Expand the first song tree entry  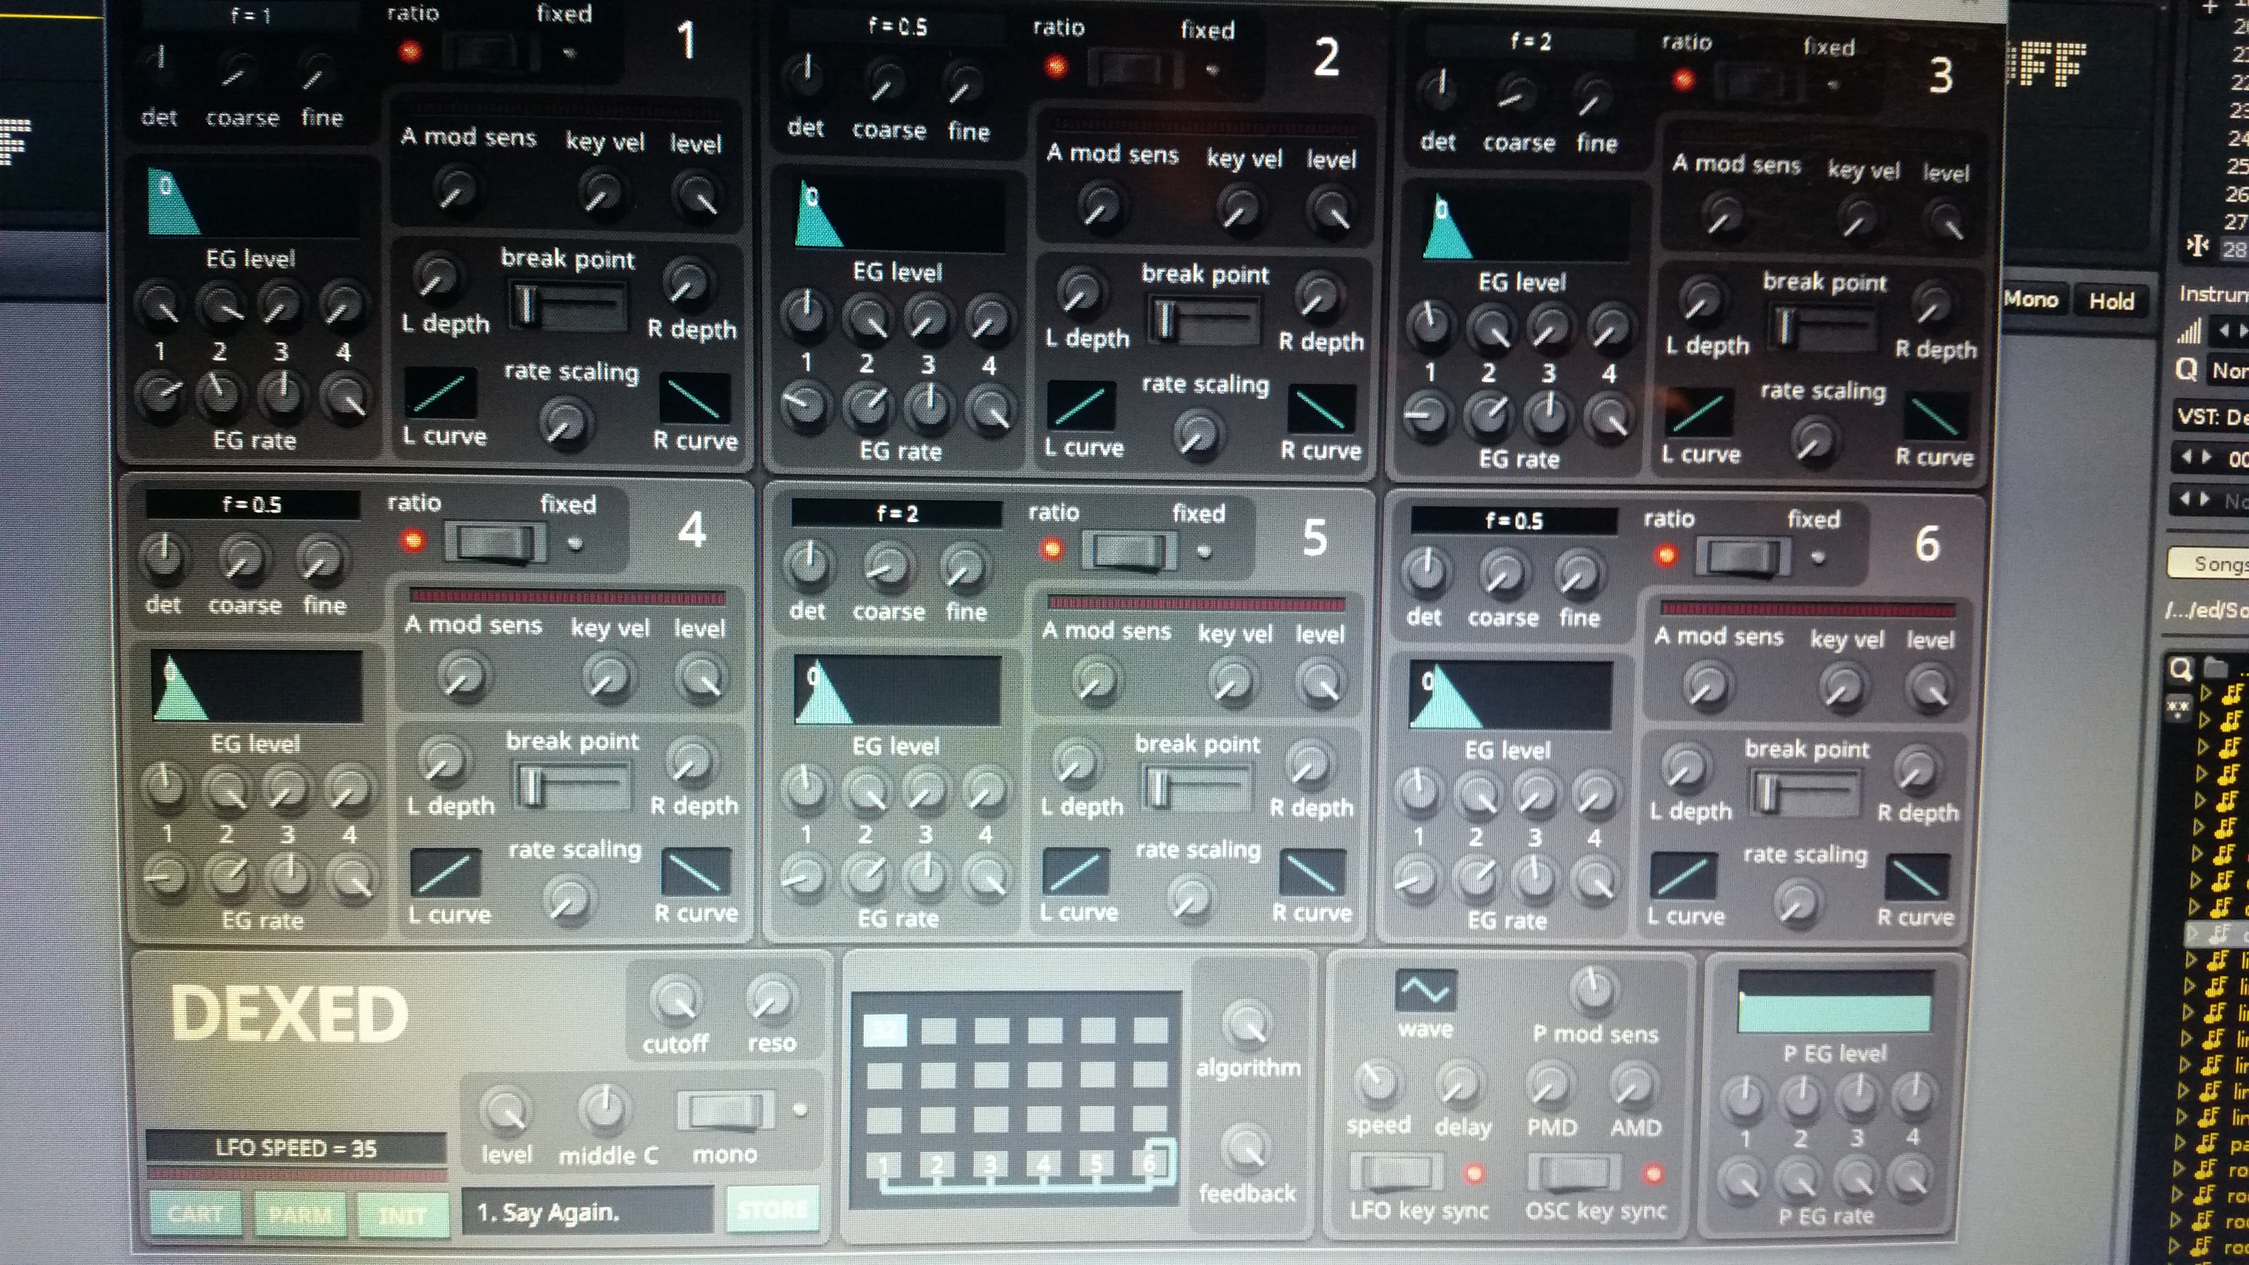[x=2207, y=693]
